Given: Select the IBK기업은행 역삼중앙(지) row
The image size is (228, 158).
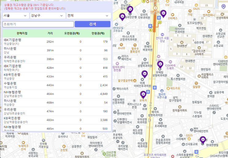Looking at the screenshot, I should coord(56,42).
